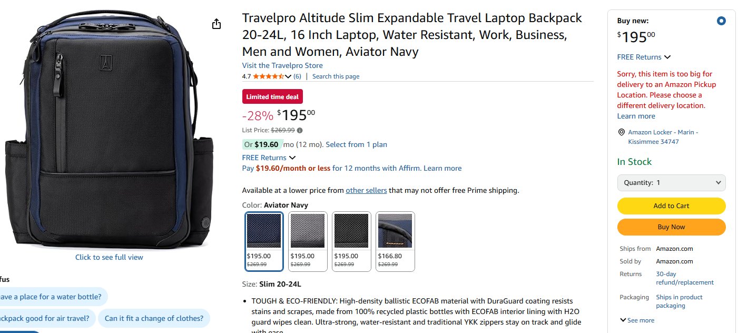Open the rating breakdown chevron
Viewport: 738px width, 333px height.
288,76
